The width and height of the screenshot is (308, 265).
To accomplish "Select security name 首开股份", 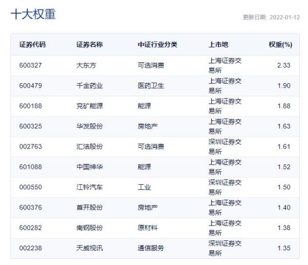I will click(89, 208).
